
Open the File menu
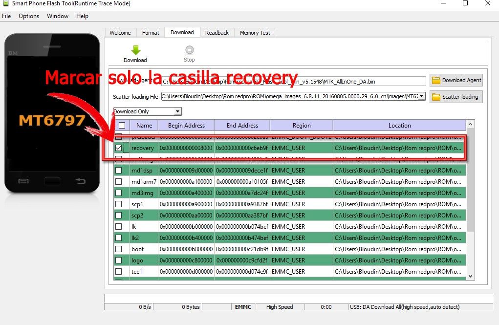point(6,16)
